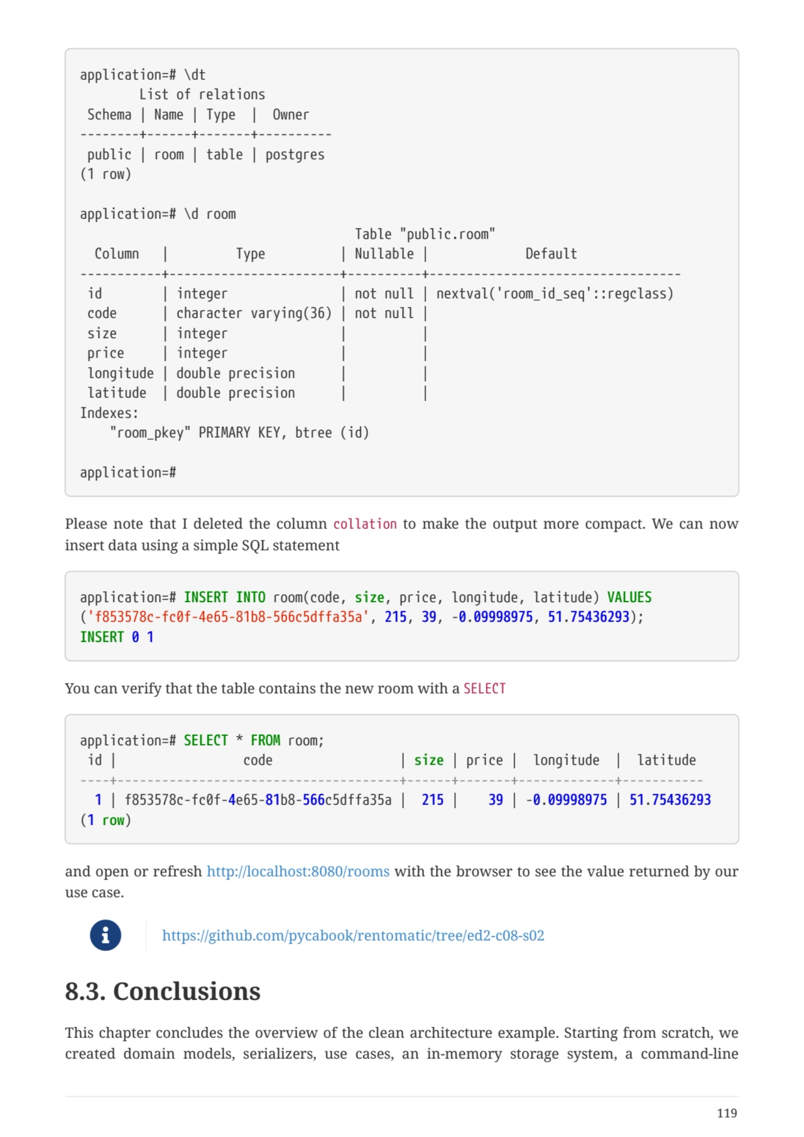The height and width of the screenshot is (1137, 804).
Task: Click the 'Nullable' column header
Action: (x=384, y=254)
